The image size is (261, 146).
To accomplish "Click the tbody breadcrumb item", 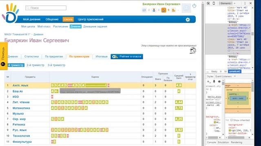I will pos(214,71).
